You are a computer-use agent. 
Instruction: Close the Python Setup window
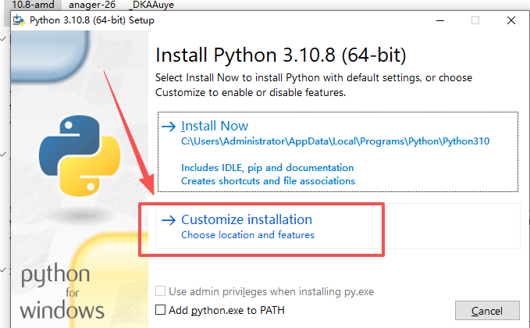[511, 20]
